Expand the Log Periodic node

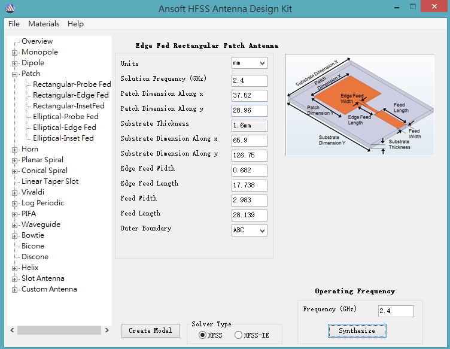click(14, 204)
